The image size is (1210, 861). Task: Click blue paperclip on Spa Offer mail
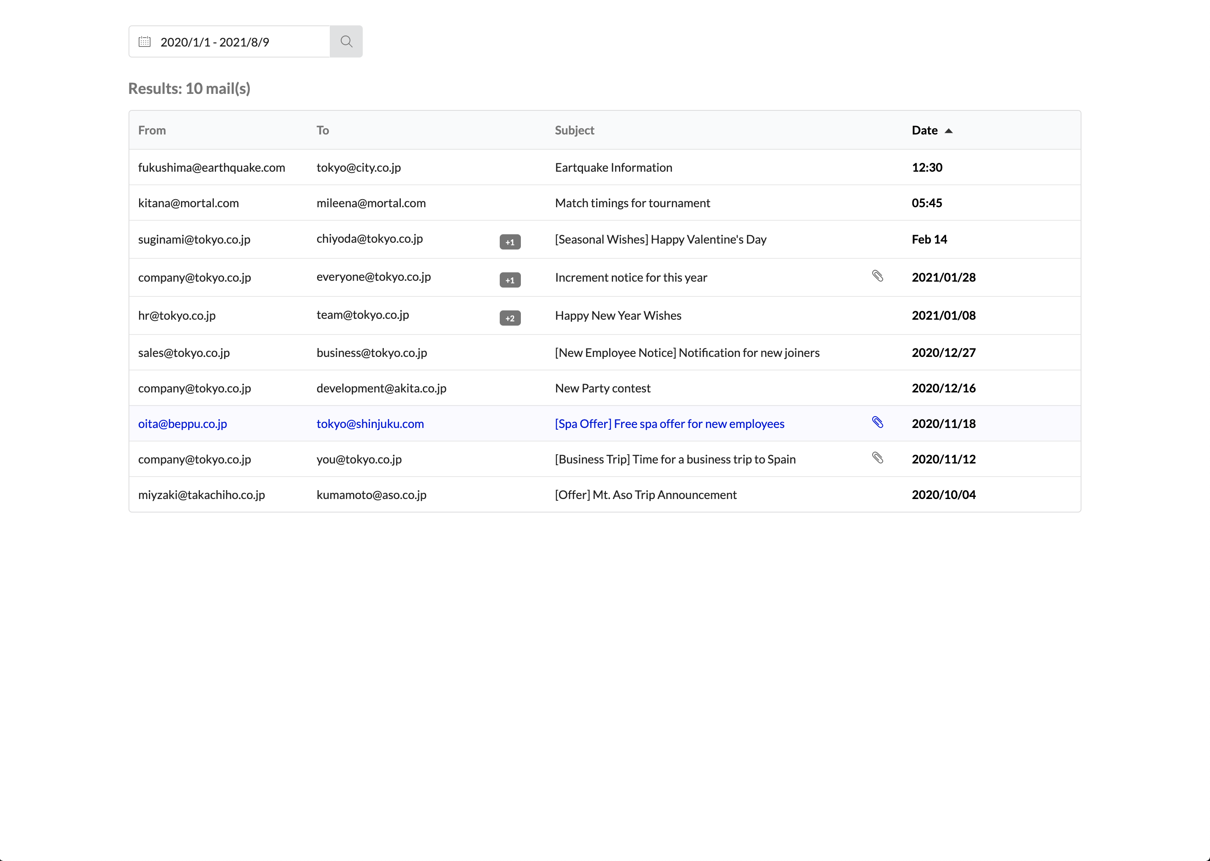click(877, 422)
